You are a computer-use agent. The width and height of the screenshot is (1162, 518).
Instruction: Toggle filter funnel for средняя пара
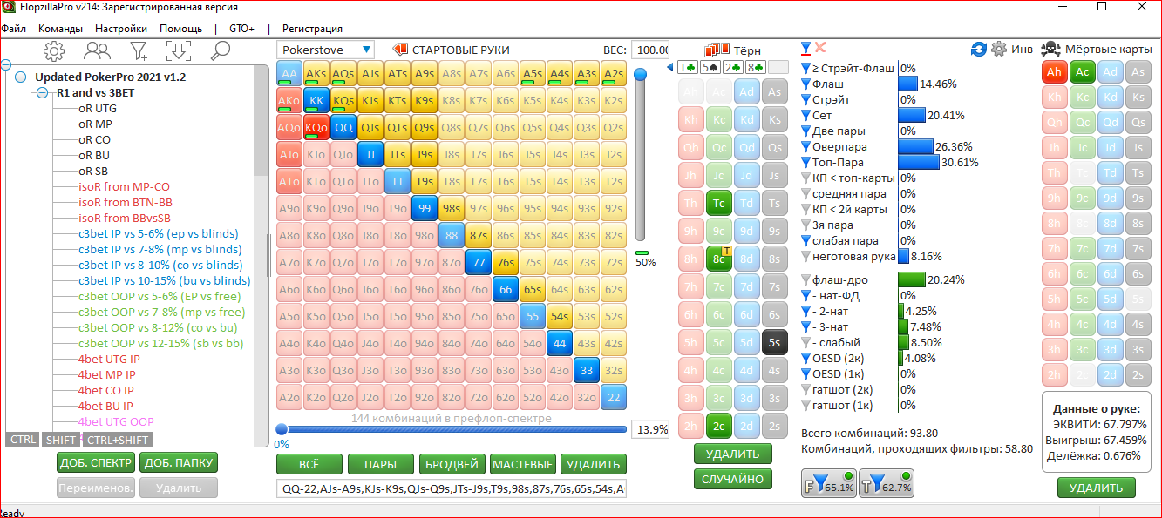[x=805, y=194]
